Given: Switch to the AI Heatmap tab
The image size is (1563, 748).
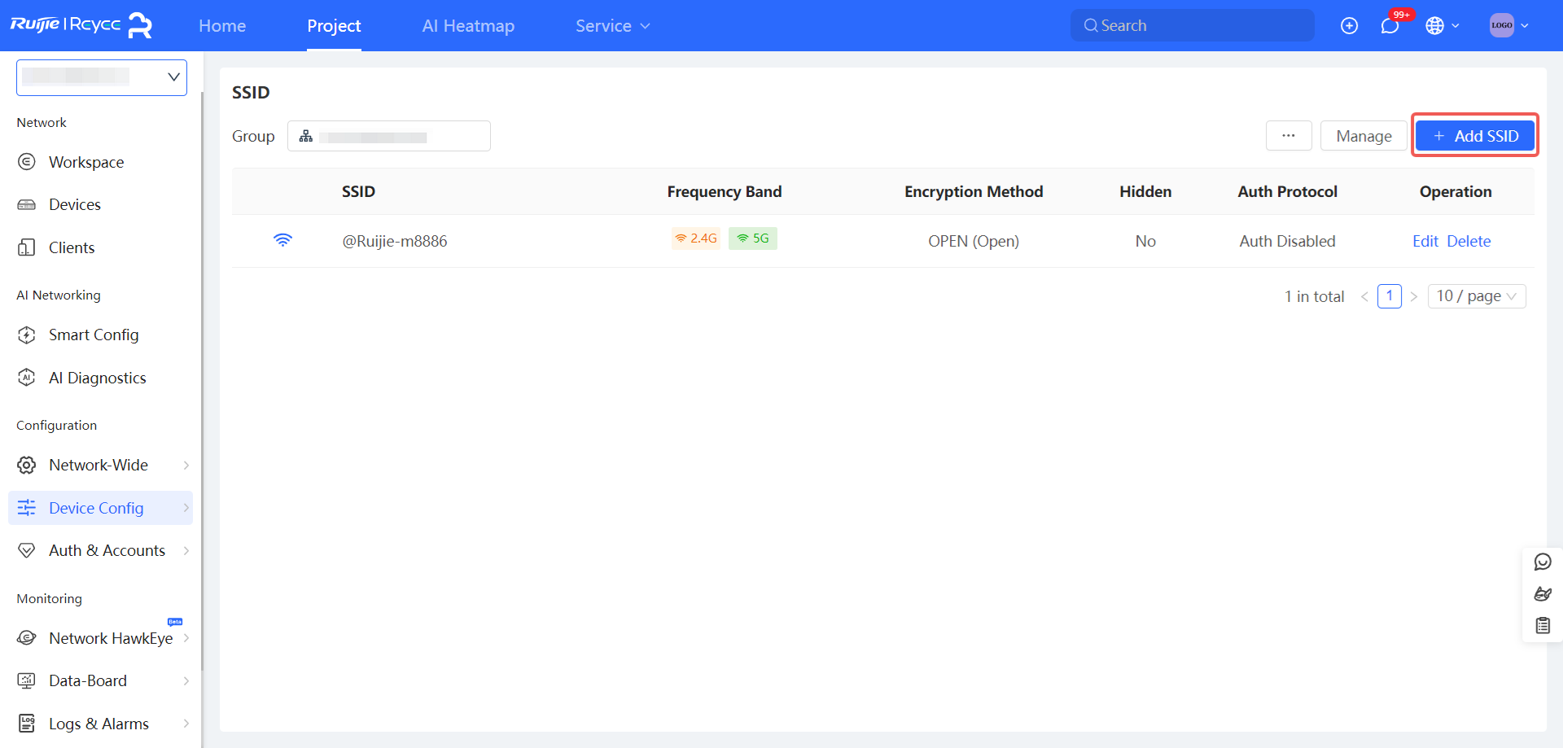Looking at the screenshot, I should (468, 26).
